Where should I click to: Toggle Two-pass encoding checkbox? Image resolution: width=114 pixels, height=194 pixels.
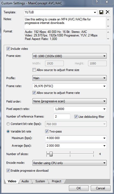[47, 131]
